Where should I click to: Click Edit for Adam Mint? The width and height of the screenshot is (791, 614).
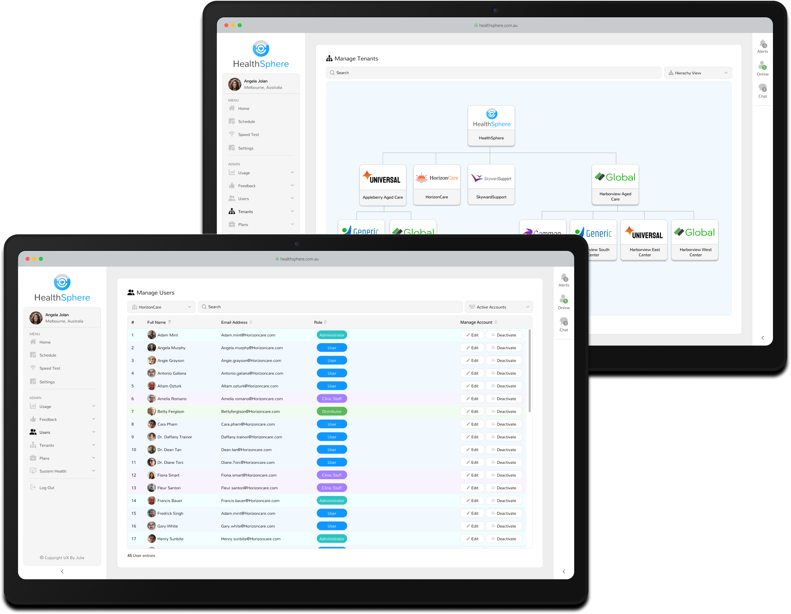[472, 335]
